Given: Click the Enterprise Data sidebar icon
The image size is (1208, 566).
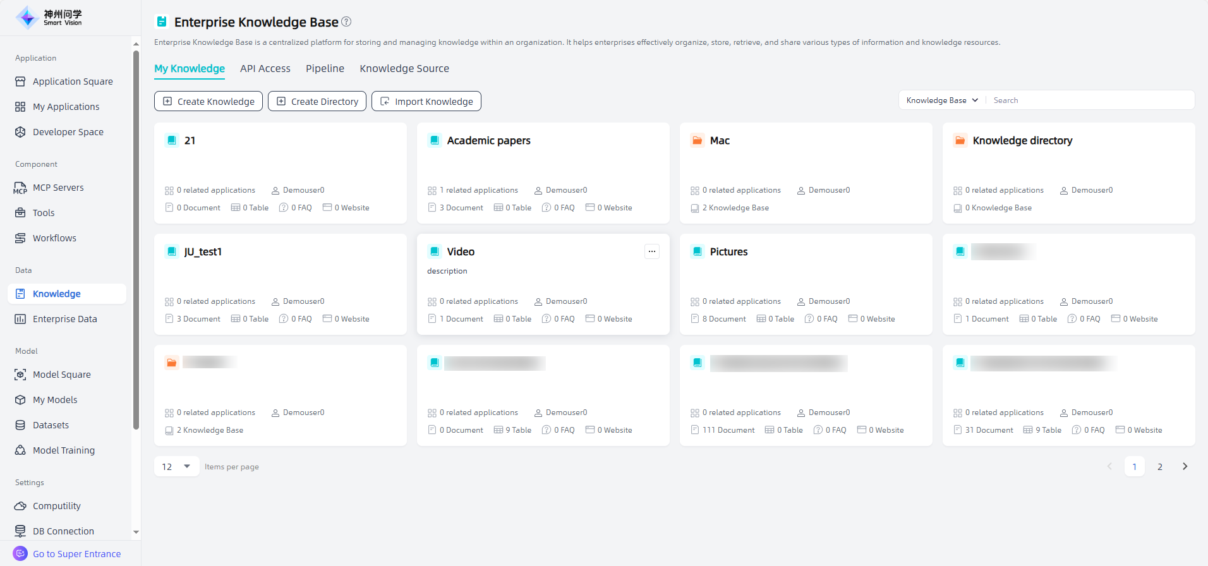Looking at the screenshot, I should 20,319.
